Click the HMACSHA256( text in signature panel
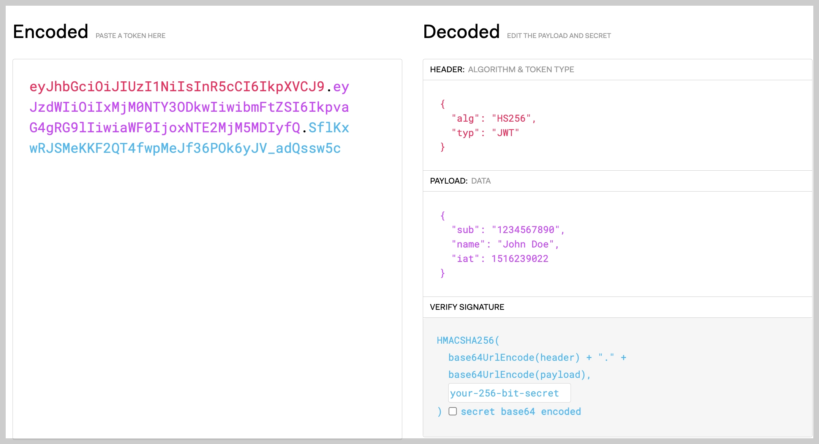 click(x=468, y=341)
